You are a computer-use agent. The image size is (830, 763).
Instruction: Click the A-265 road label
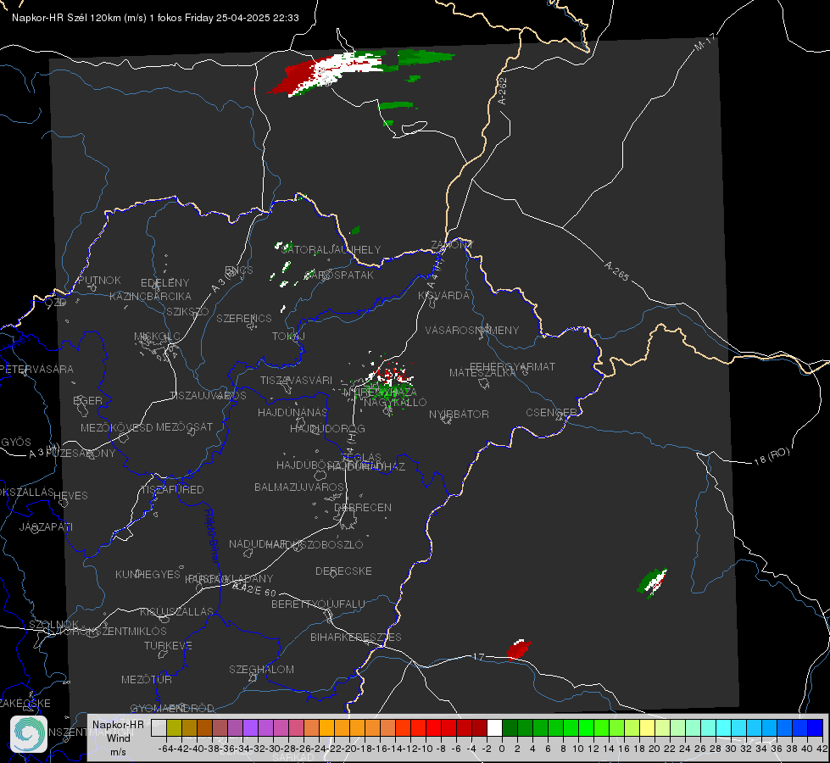click(x=616, y=271)
